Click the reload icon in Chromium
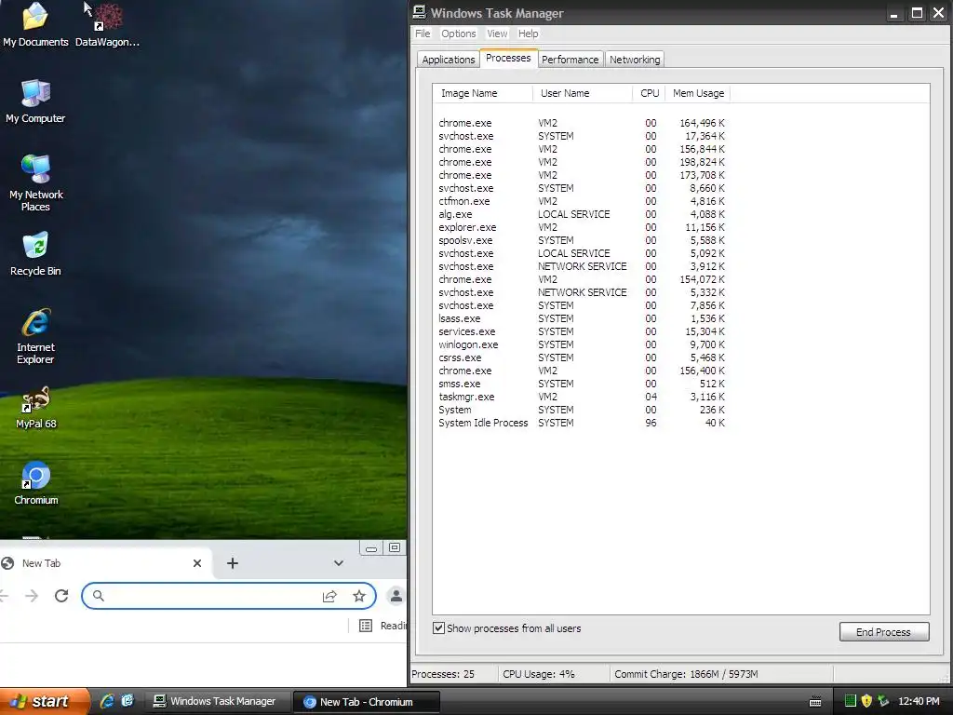This screenshot has height=715, width=953. (x=61, y=596)
